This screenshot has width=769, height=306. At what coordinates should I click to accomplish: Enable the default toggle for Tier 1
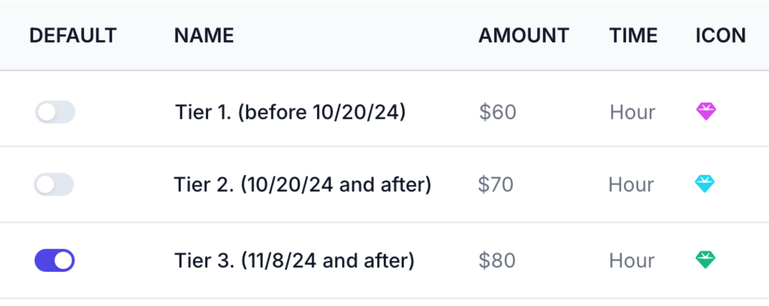[55, 112]
